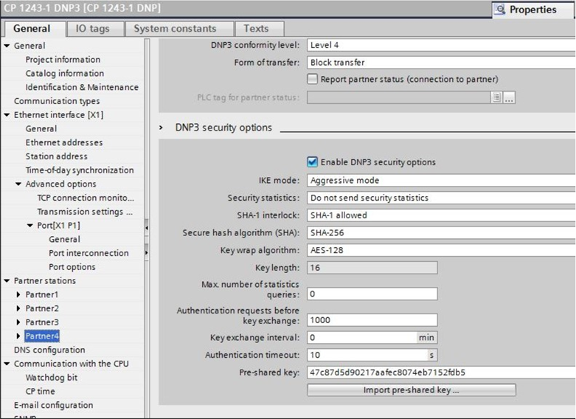The width and height of the screenshot is (576, 419).
Task: Switch to the IO tags tab
Action: (92, 29)
